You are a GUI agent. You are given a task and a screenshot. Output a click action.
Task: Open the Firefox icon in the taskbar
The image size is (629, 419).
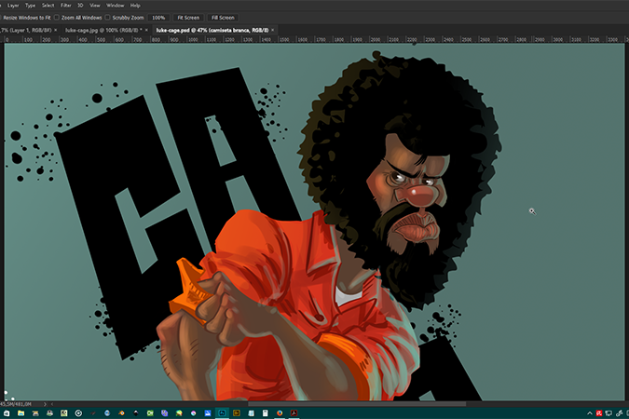280,413
